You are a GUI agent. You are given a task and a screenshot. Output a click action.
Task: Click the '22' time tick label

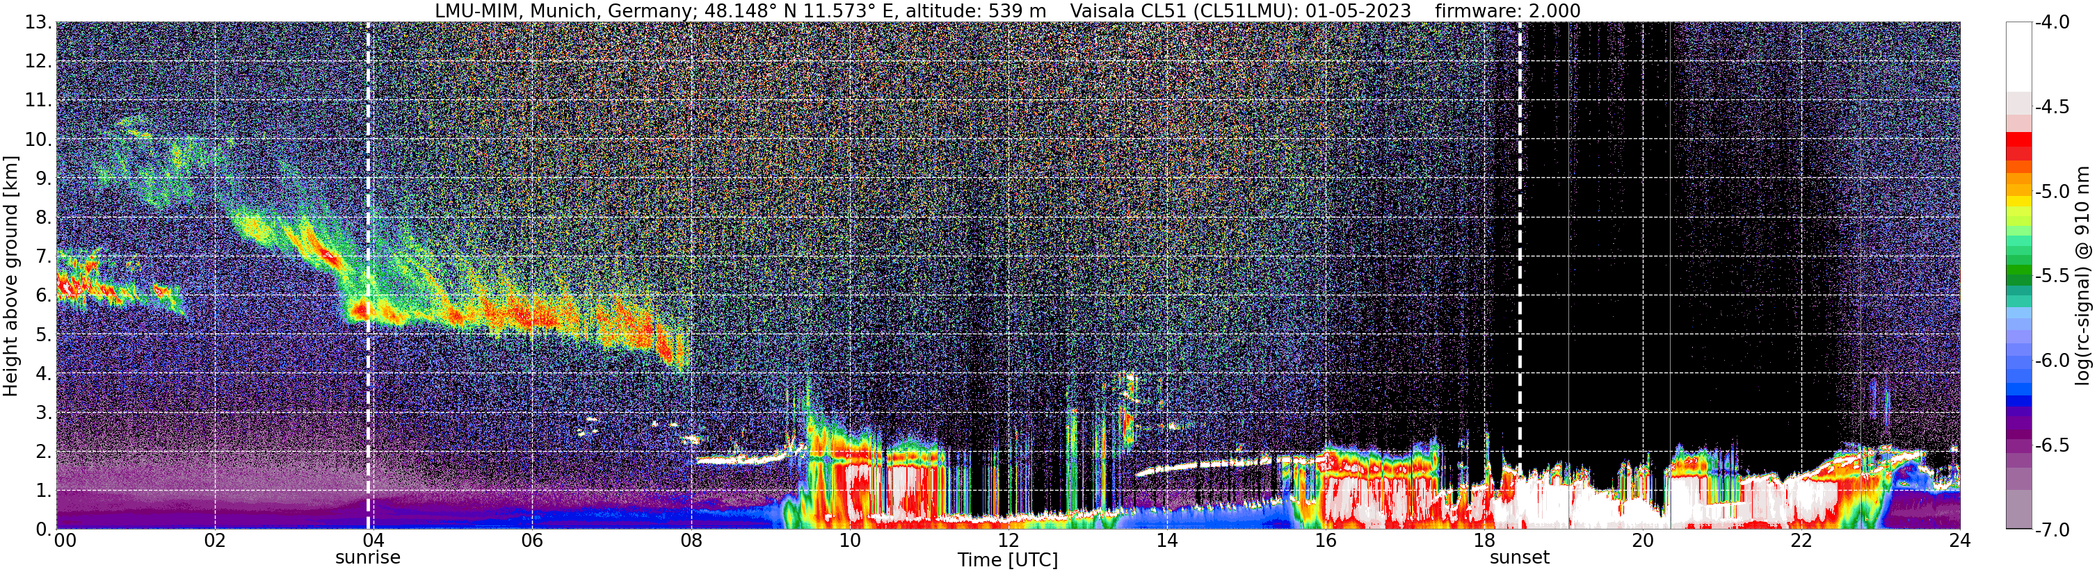1802,541
